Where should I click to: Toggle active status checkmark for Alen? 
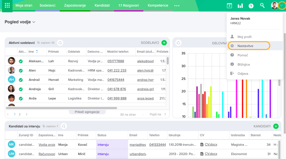coord(21,70)
